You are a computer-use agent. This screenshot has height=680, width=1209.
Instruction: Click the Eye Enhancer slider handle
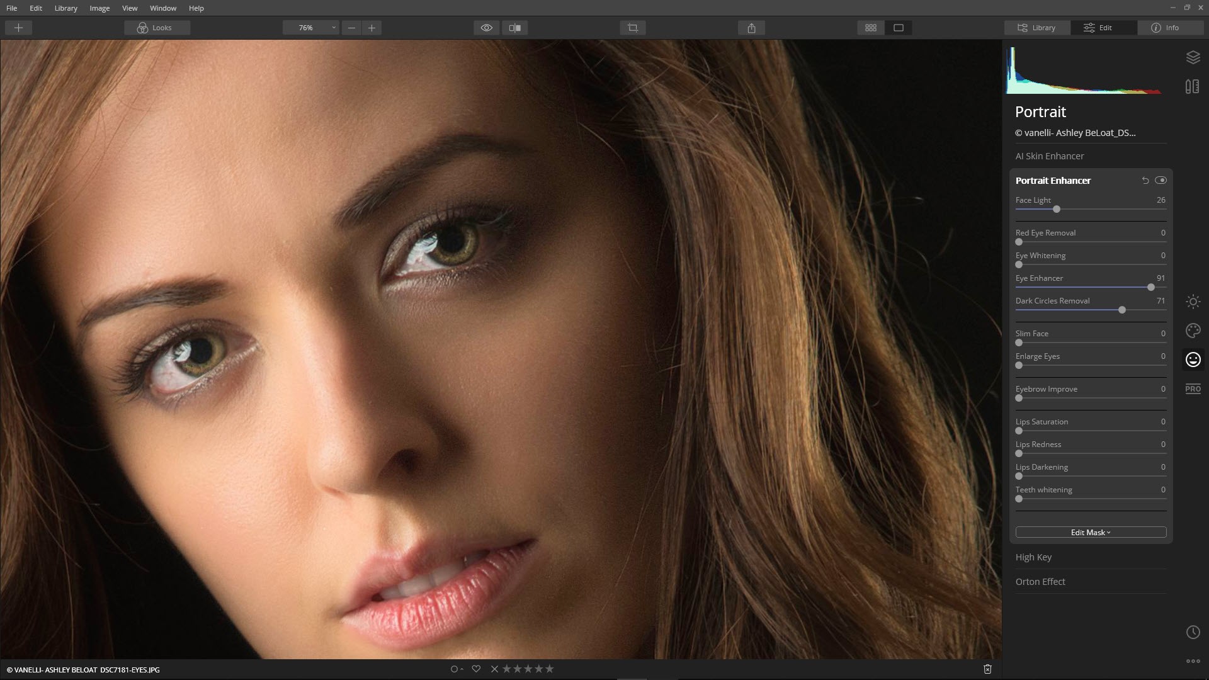[x=1151, y=287]
